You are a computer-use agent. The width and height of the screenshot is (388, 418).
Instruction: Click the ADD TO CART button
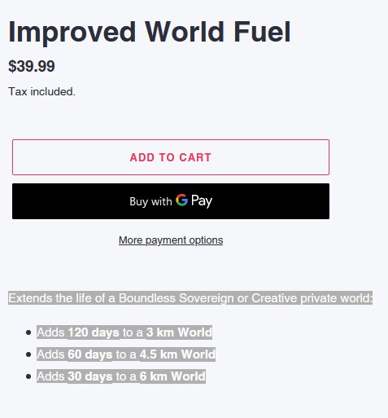point(171,157)
